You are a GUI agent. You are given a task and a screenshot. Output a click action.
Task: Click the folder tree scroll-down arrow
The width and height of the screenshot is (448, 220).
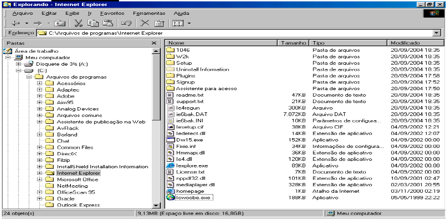[x=156, y=205]
